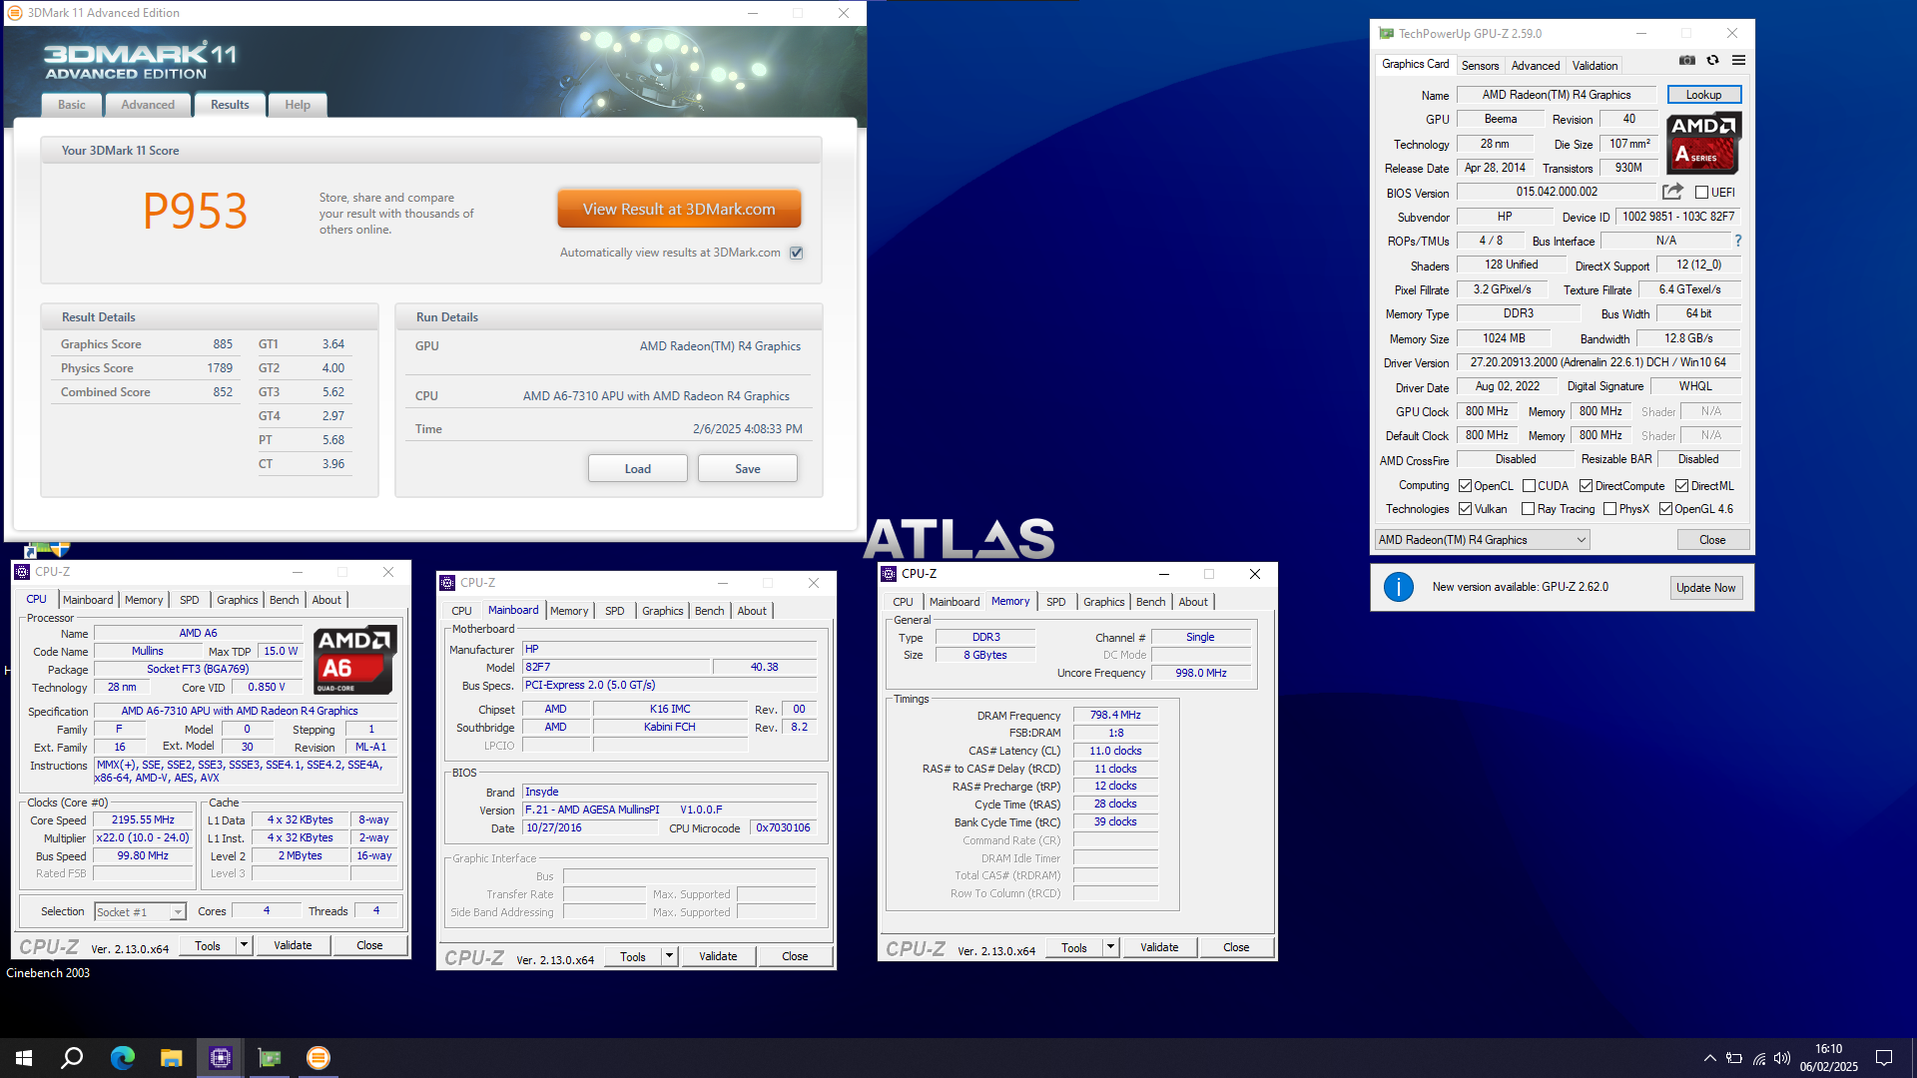The height and width of the screenshot is (1078, 1917).
Task: Expand Tools arrow in CPU-Z Mainboard window
Action: [669, 956]
